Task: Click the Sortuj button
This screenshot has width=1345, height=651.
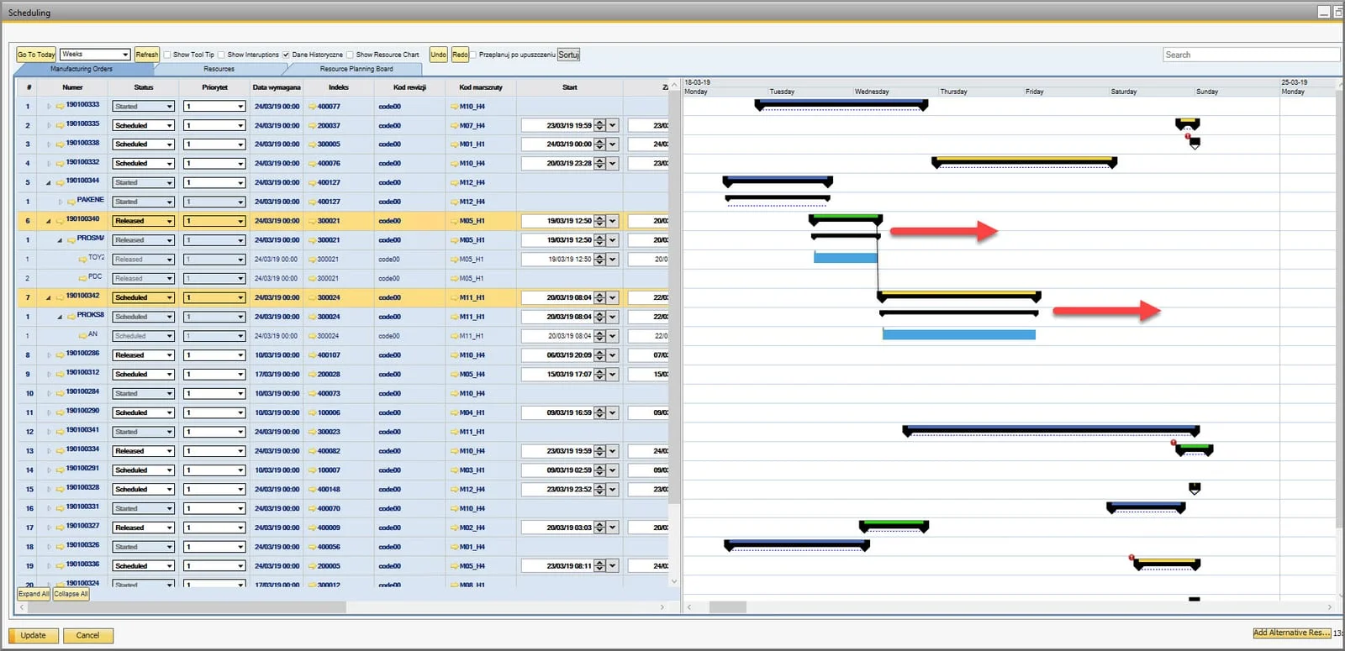Action: 569,55
